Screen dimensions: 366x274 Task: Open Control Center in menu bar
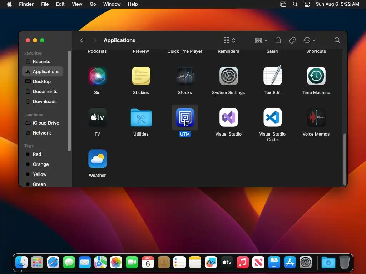307,4
